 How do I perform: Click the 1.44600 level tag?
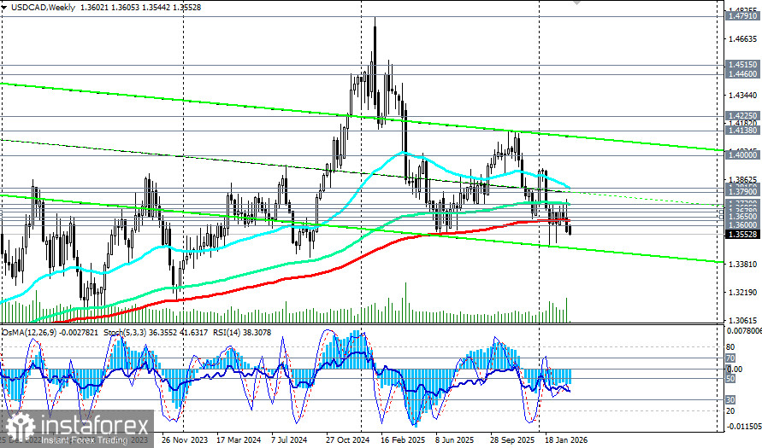pyautogui.click(x=742, y=73)
